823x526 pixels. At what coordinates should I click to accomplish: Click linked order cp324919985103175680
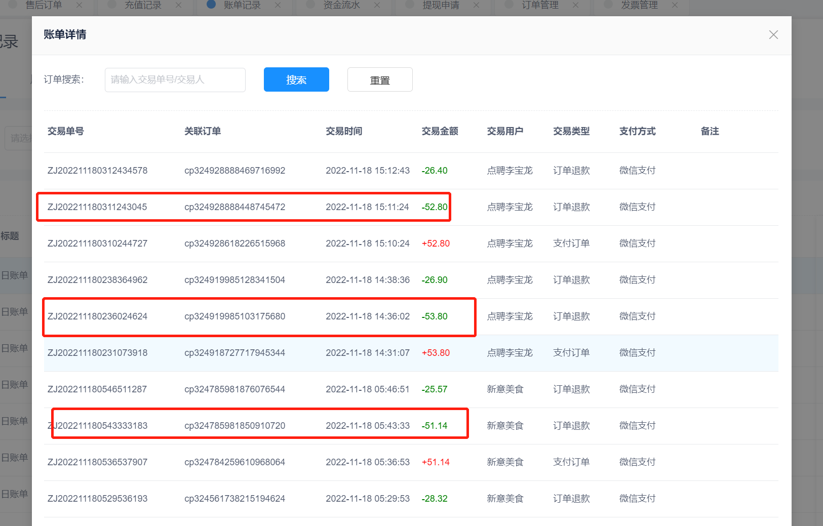pyautogui.click(x=235, y=316)
